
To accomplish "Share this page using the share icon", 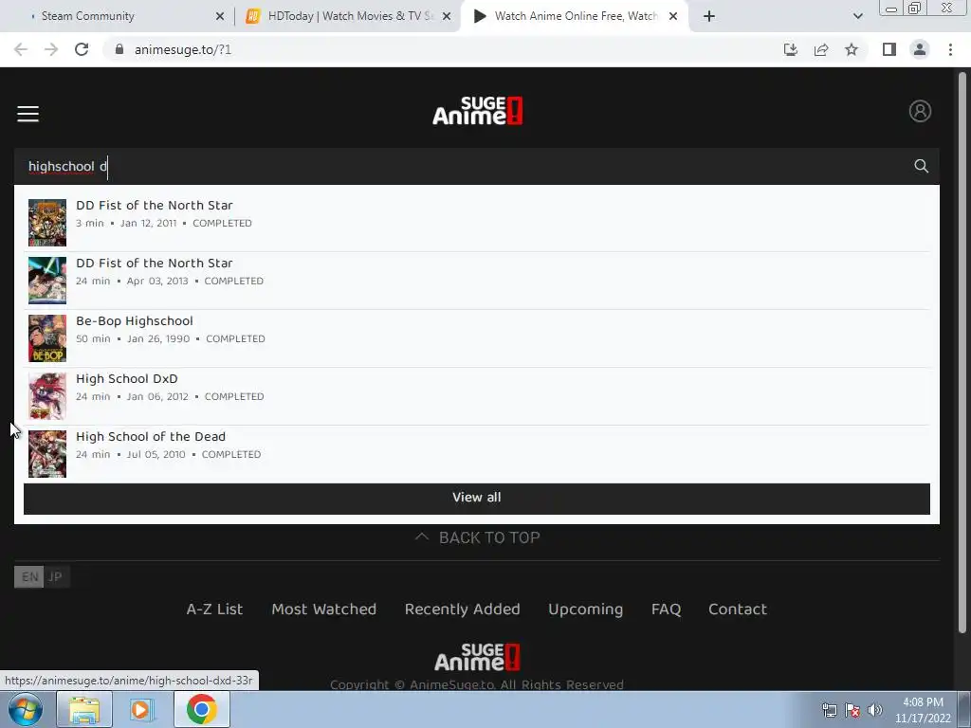I will (821, 49).
